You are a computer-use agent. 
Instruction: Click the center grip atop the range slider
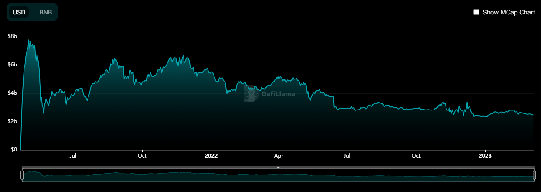(278, 167)
